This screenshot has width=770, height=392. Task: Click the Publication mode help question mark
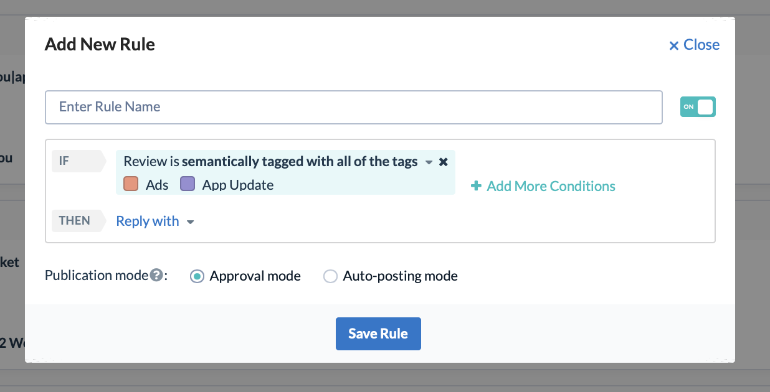157,275
